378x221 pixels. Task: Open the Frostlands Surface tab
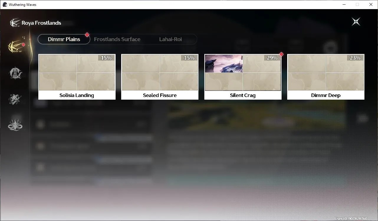click(117, 39)
